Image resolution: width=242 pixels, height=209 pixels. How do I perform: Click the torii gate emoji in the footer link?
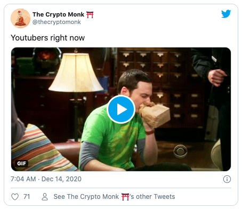pos(125,197)
